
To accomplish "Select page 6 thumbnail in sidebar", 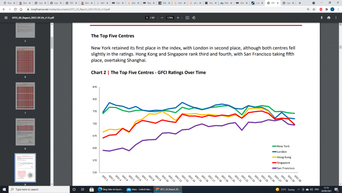I will tap(25, 60).
